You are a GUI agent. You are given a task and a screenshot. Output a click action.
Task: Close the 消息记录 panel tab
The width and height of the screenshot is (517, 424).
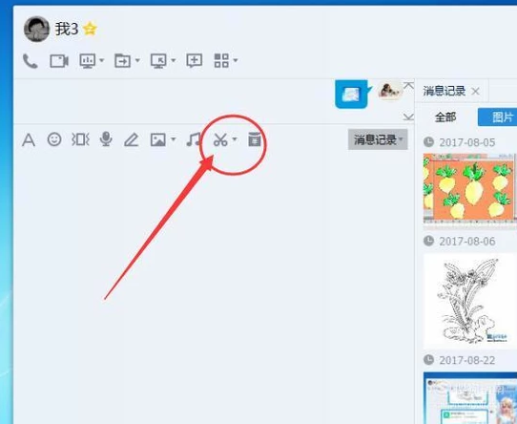pyautogui.click(x=475, y=91)
